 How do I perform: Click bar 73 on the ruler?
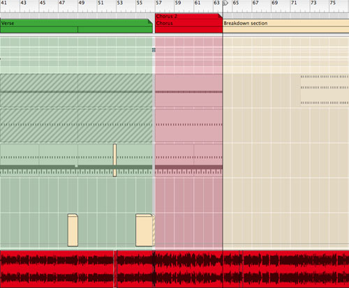(313, 3)
